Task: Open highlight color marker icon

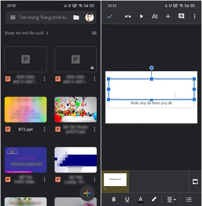Action: (x=154, y=199)
